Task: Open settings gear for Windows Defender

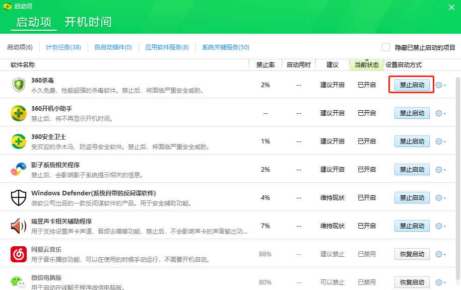Action: coord(440,198)
